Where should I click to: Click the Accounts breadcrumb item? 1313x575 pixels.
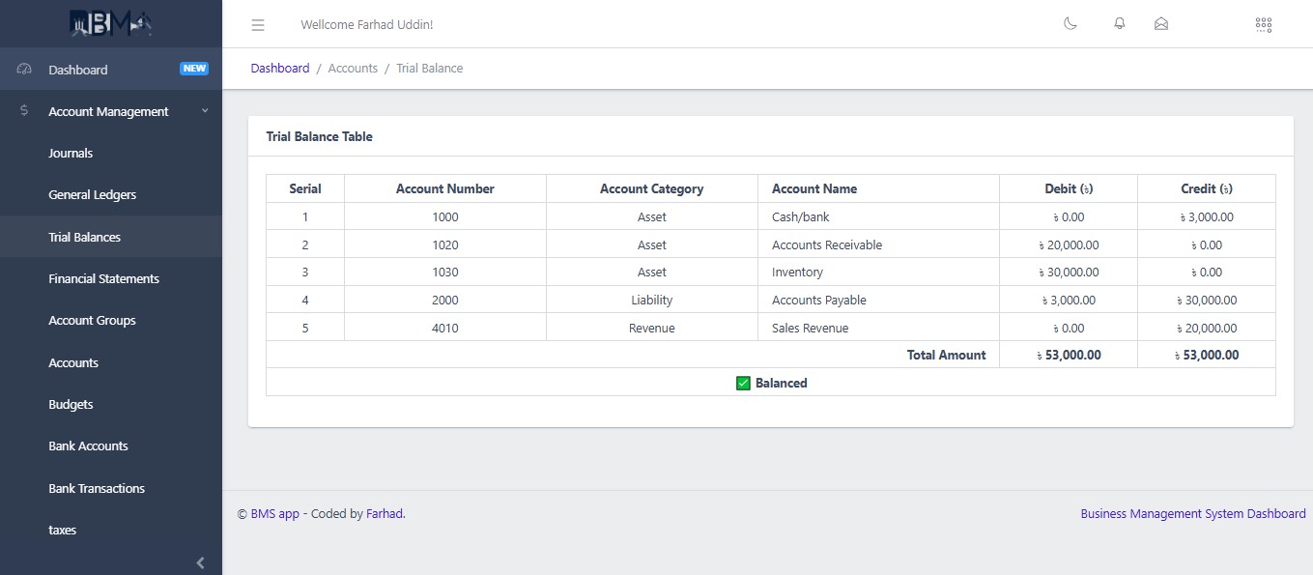[x=353, y=69]
